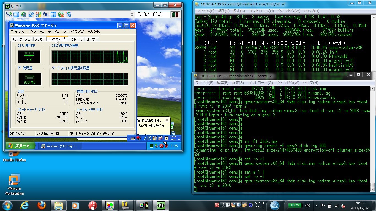The image size is (376, 211).
Task: Click the blue fullscreen square icon in QEMU toolbar
Action: click(16, 14)
